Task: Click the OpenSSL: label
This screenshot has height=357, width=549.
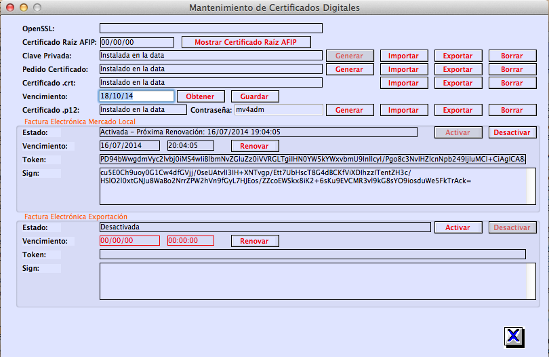Action: tap(39, 29)
